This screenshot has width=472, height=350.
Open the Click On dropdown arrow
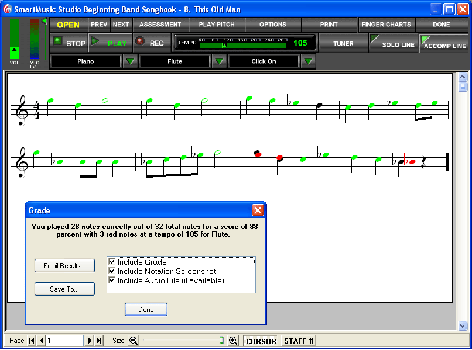(x=308, y=61)
